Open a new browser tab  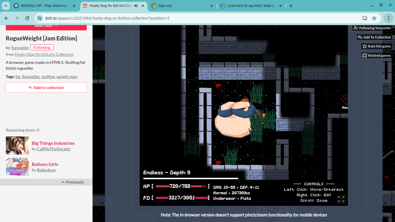(x=291, y=6)
